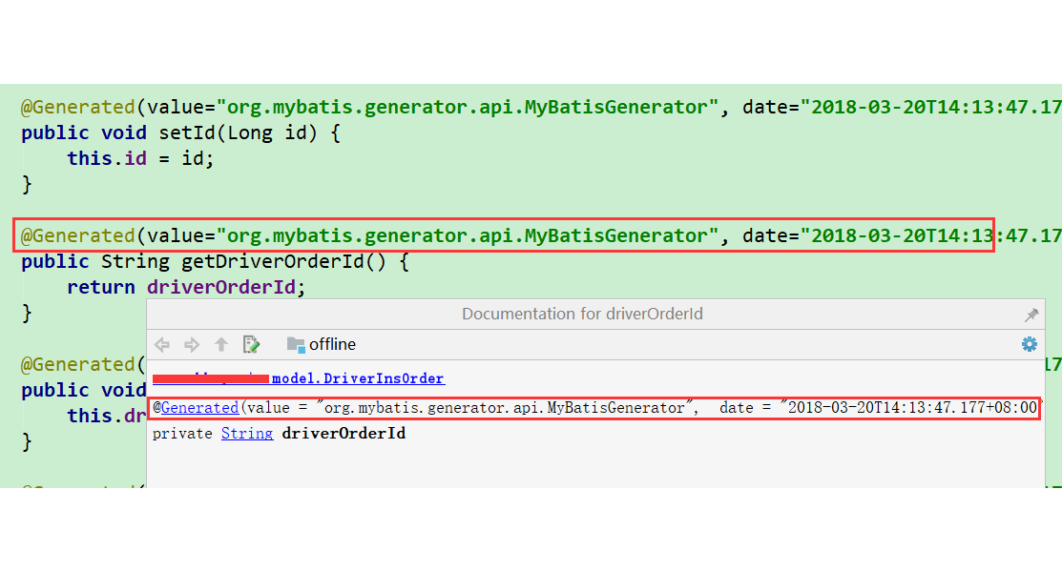
Task: Click 'setId' method name in code
Action: point(187,133)
